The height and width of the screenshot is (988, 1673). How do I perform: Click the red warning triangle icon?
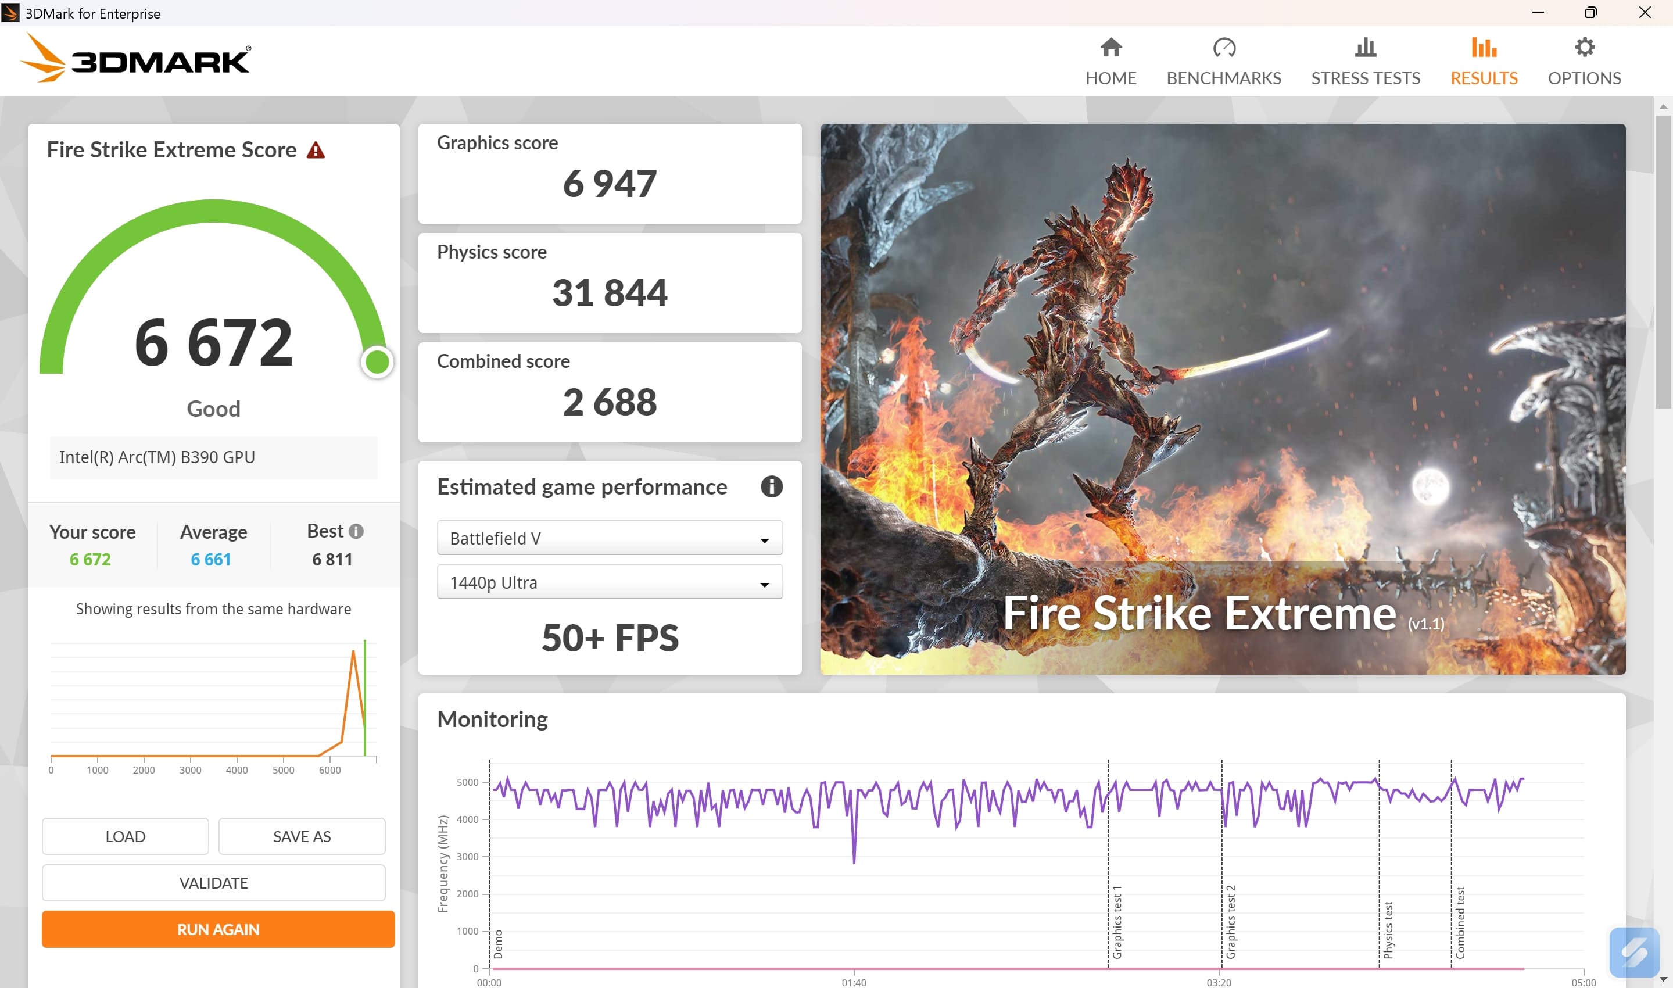pos(316,151)
